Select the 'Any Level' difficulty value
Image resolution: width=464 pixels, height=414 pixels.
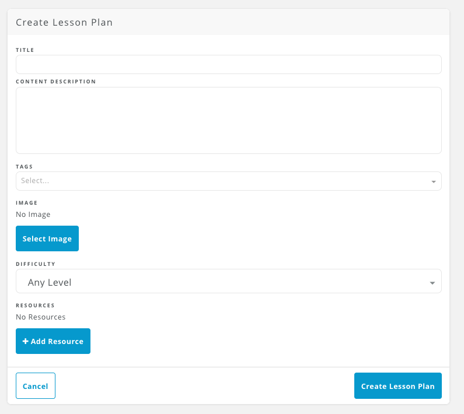[x=50, y=282]
